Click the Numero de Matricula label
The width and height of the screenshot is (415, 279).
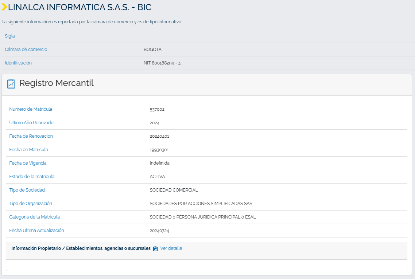[x=31, y=109]
